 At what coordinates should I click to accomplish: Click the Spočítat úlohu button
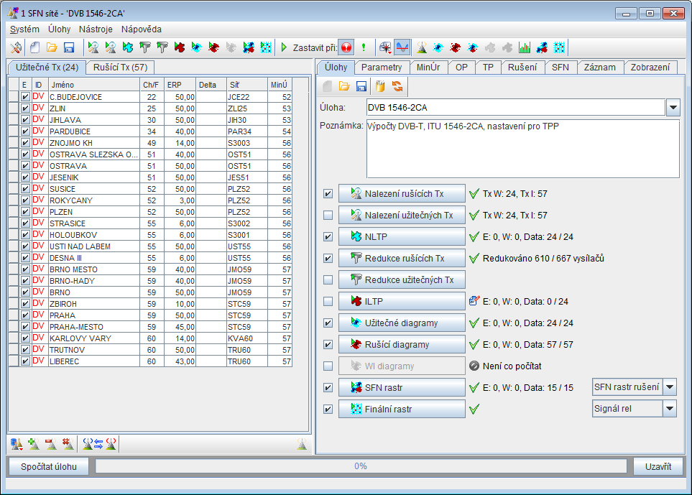point(49,466)
